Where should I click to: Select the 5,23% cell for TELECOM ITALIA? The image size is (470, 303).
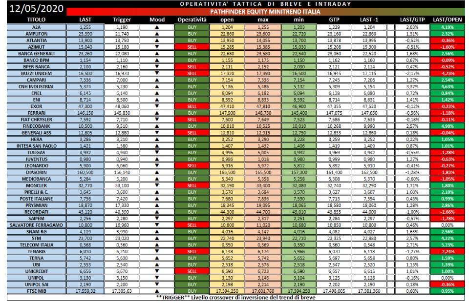pyautogui.click(x=447, y=245)
